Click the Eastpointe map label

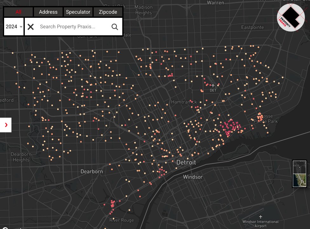point(253,27)
